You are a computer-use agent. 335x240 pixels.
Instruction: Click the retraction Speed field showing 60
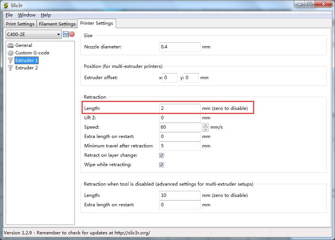(181, 127)
